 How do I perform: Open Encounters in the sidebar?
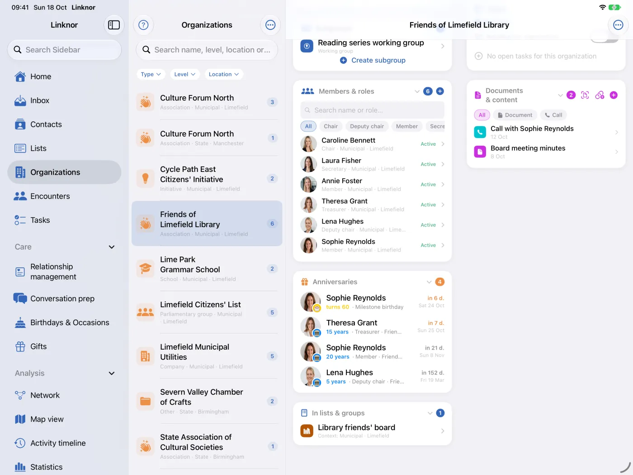(x=64, y=196)
